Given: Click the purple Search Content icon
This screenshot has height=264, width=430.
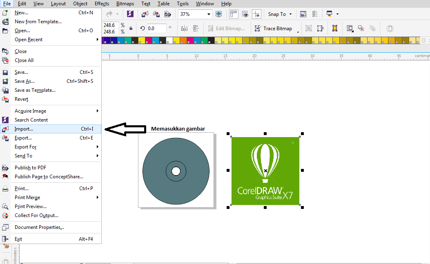Looking at the screenshot, I should point(130,13).
